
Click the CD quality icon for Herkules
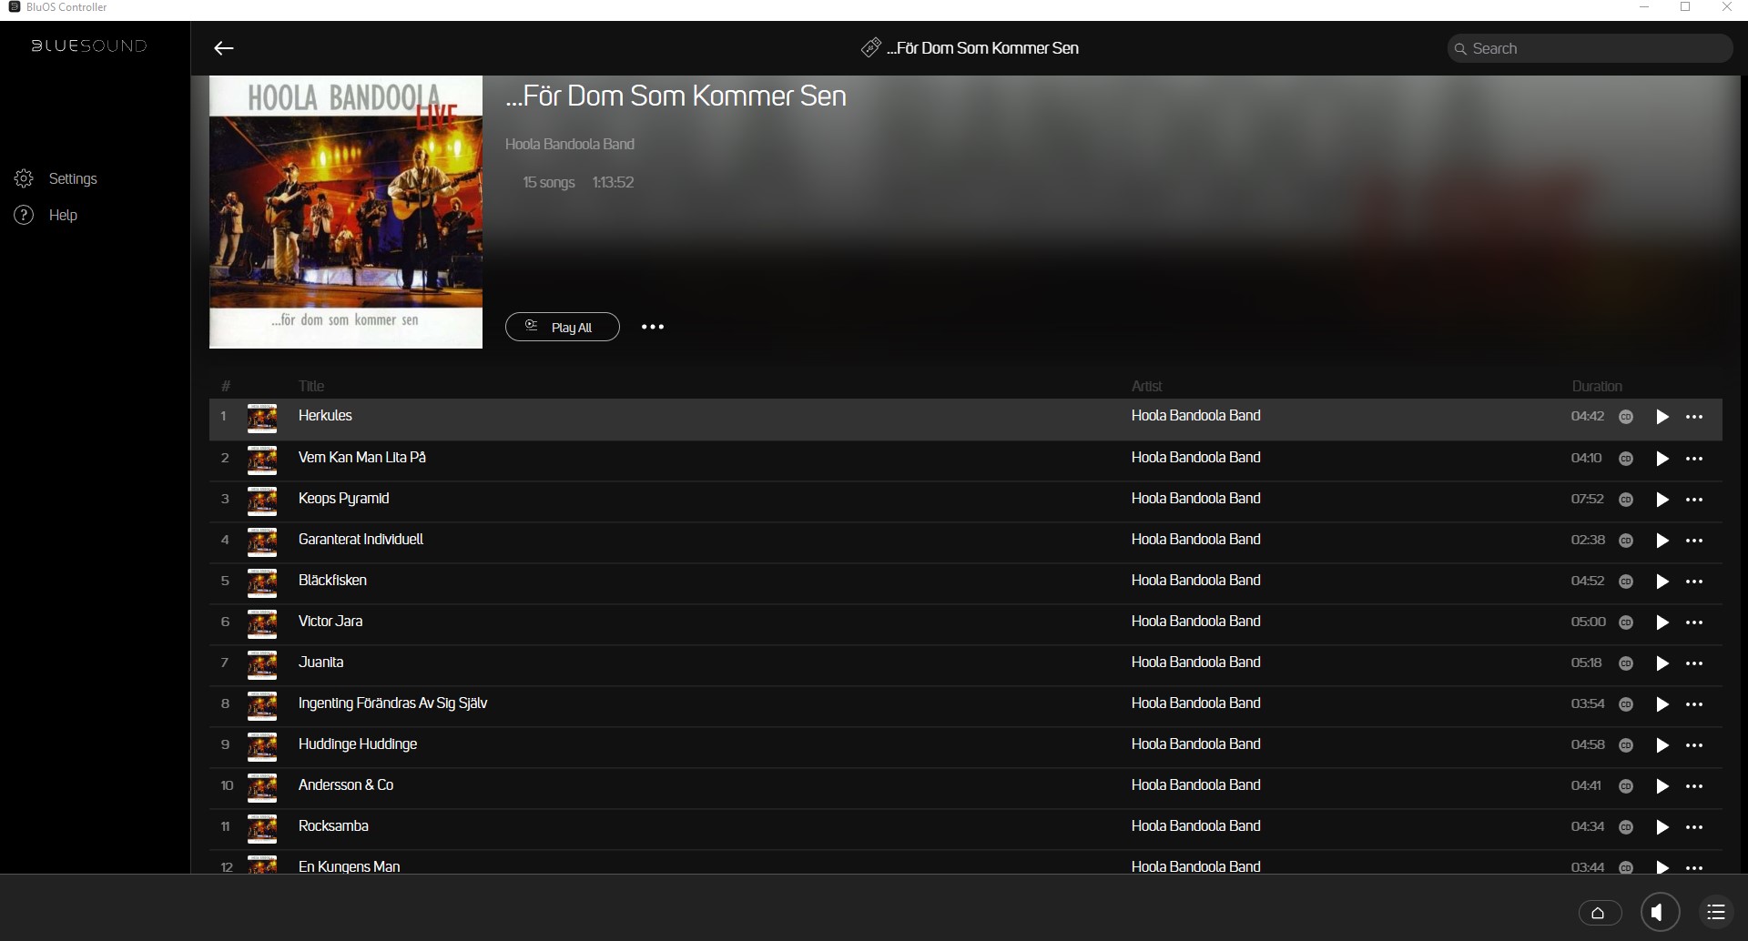tap(1626, 417)
